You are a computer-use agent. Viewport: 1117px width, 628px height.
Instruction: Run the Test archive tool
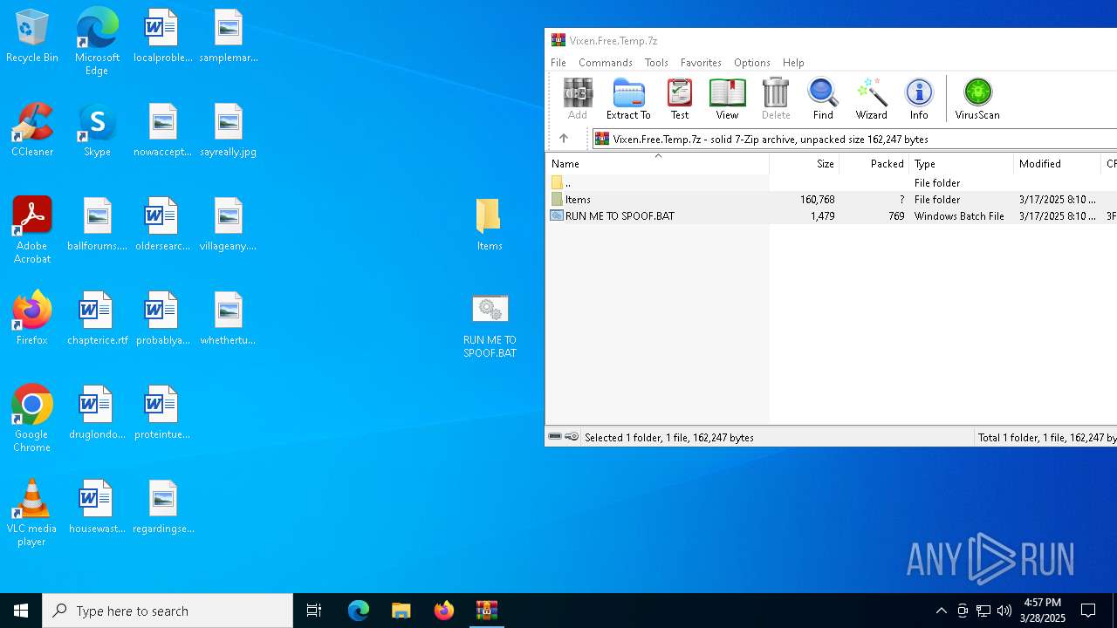click(679, 99)
